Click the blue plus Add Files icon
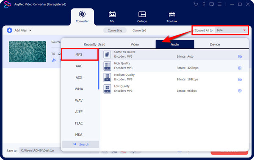254x160 pixels. (x=10, y=30)
